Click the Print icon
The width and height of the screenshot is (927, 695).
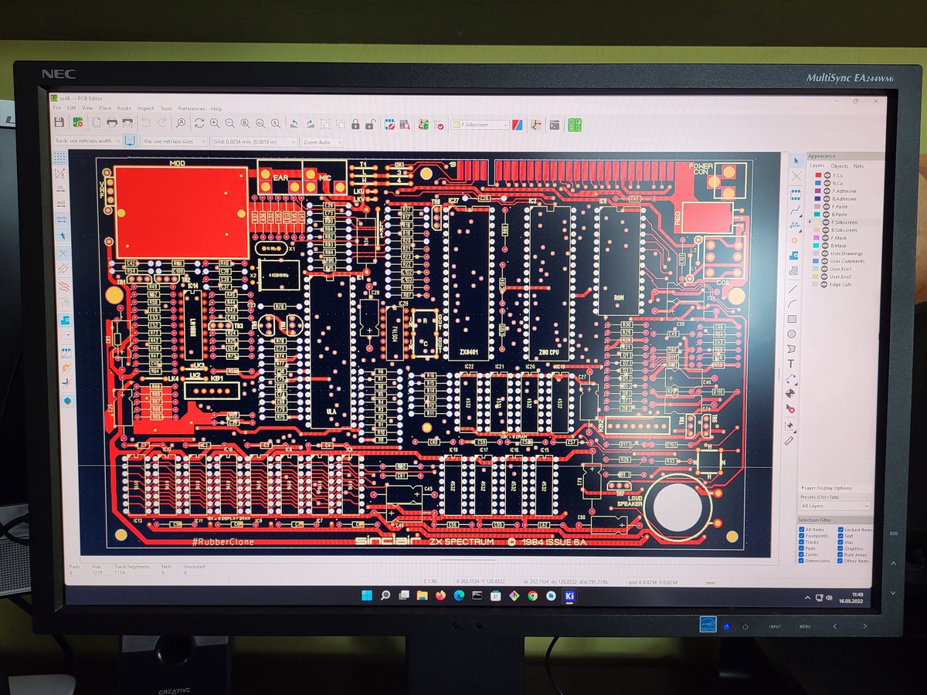[112, 123]
